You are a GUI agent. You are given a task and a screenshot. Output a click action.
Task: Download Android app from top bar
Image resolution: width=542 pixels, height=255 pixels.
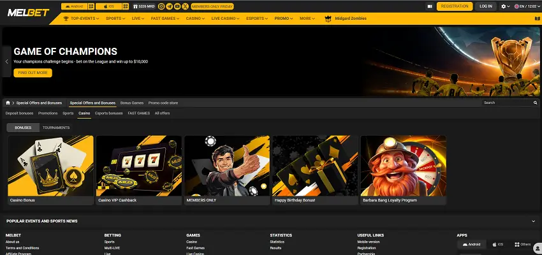(75, 6)
